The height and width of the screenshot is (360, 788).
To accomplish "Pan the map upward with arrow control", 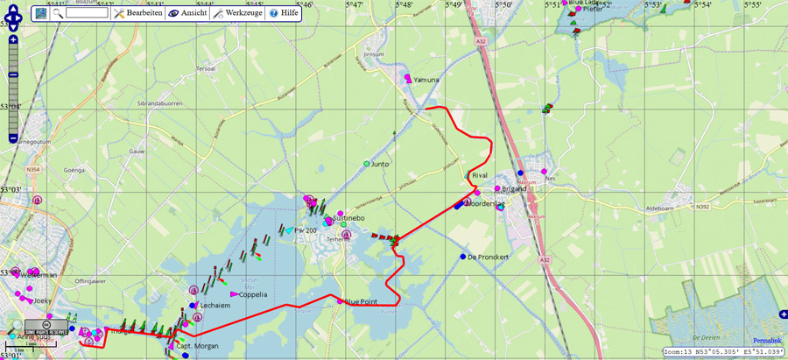I will coord(13,10).
